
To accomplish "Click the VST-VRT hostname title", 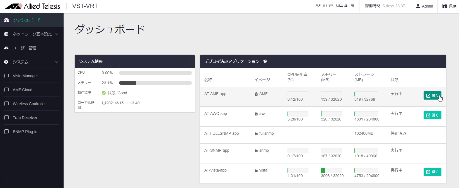I will [85, 6].
